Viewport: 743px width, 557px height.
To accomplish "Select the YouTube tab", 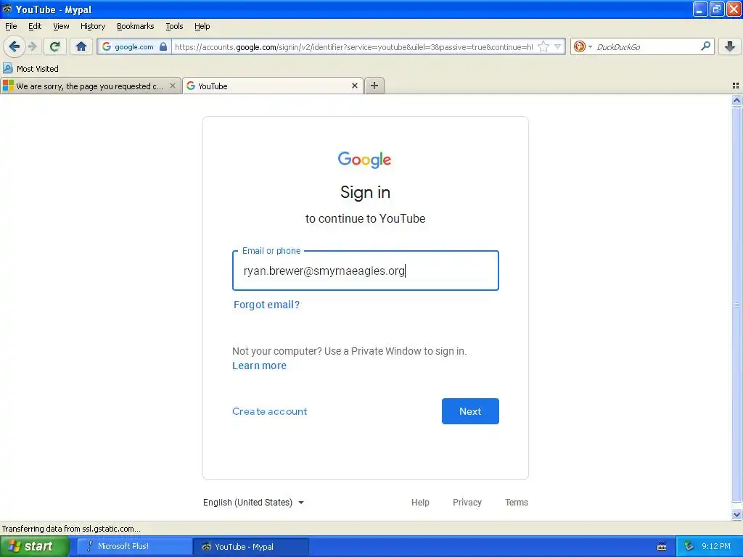I will point(273,86).
